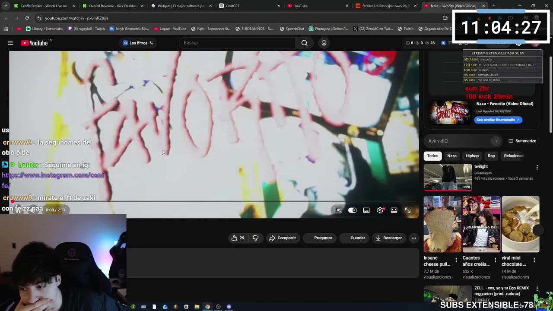The height and width of the screenshot is (311, 553).
Task: Toggle the autoplay switch in player
Action: tap(353, 210)
